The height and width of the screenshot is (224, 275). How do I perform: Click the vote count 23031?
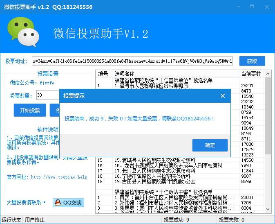point(247,197)
